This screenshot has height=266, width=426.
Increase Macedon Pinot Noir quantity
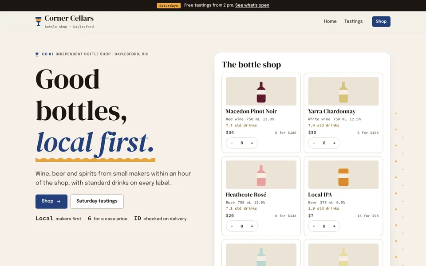(x=252, y=143)
